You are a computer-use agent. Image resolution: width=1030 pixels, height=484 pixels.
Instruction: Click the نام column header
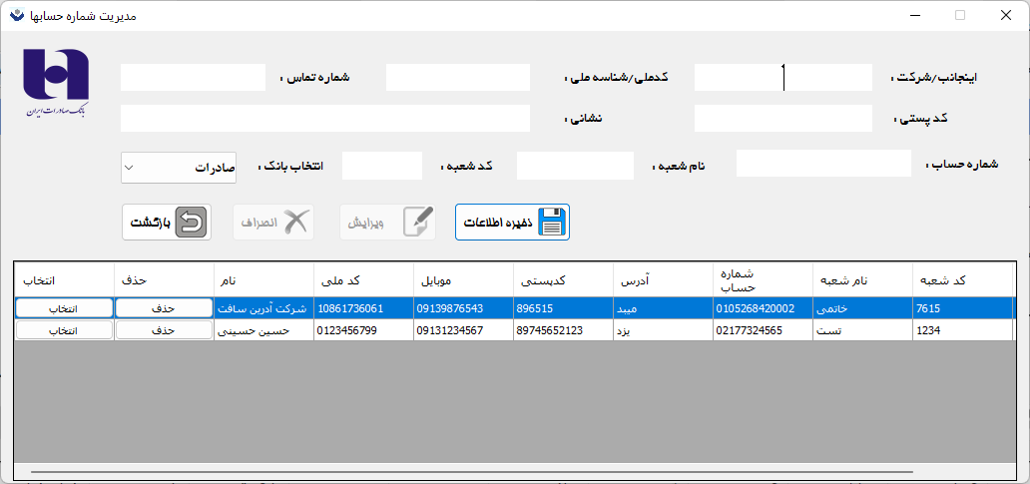[x=264, y=280]
